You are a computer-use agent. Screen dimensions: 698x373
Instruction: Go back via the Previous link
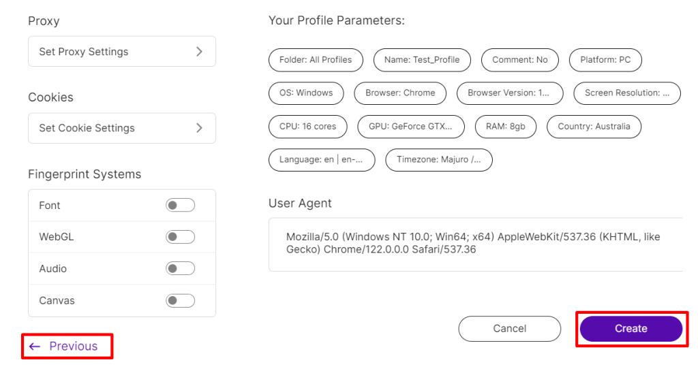point(67,346)
